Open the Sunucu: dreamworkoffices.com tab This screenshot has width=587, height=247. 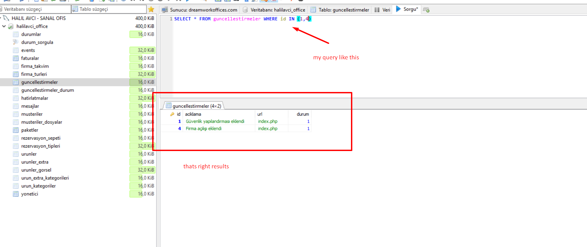tap(200, 10)
